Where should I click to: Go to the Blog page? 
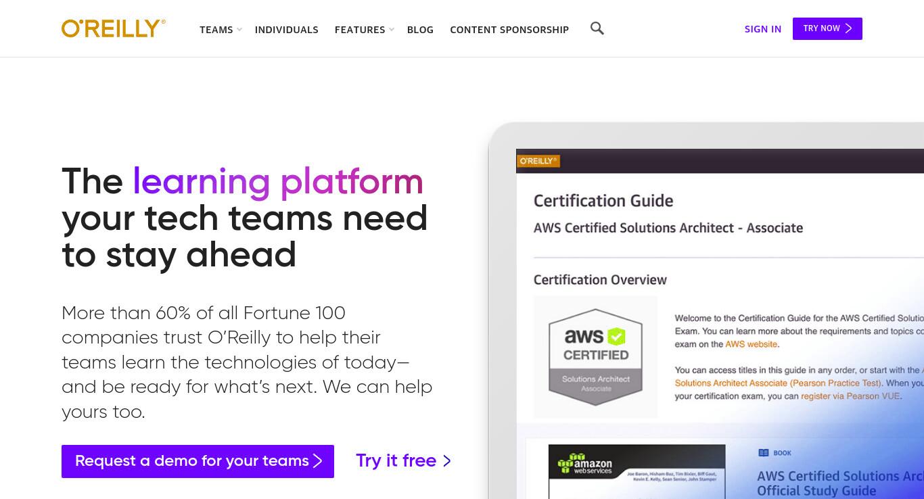pyautogui.click(x=420, y=30)
